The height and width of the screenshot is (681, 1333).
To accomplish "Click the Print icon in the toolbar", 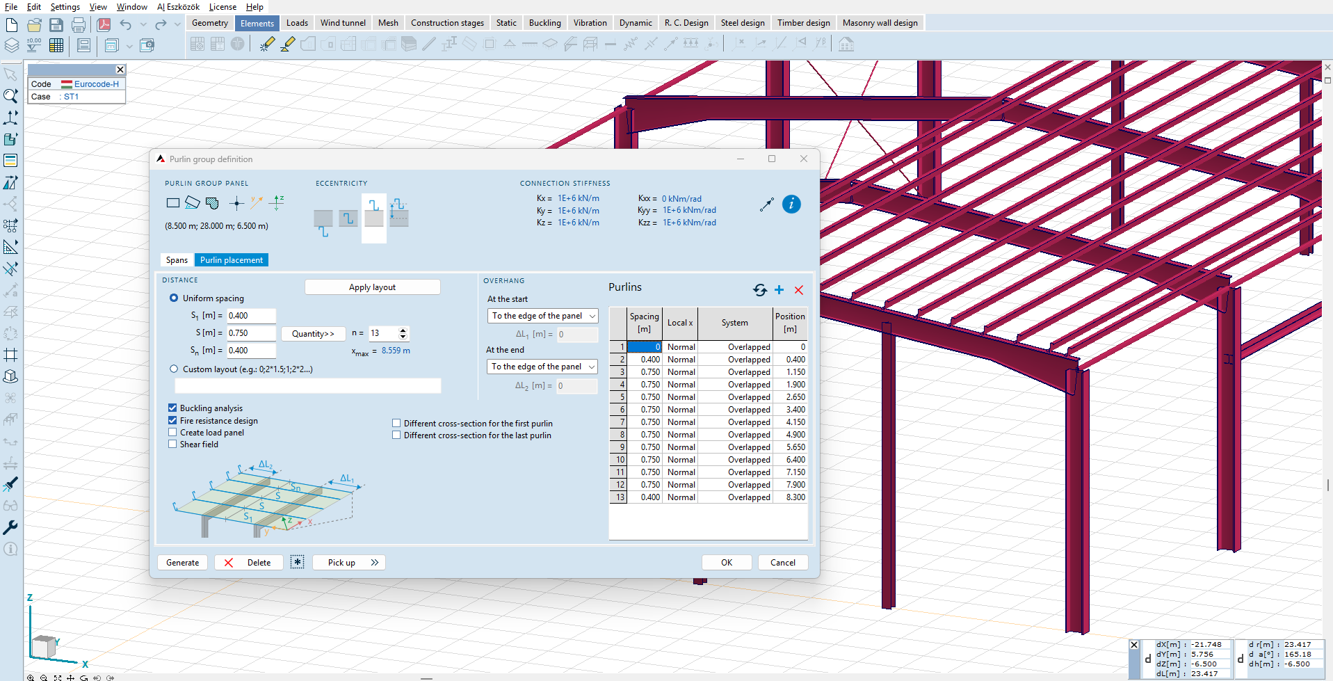I will pyautogui.click(x=79, y=26).
